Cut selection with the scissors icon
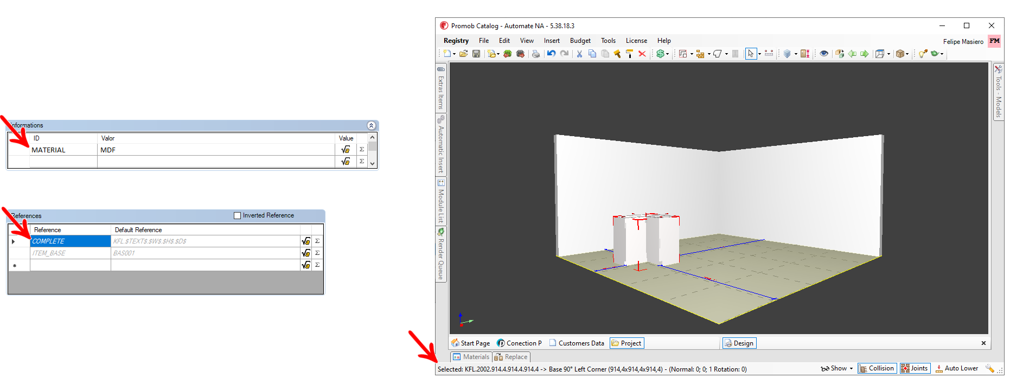 pyautogui.click(x=579, y=54)
